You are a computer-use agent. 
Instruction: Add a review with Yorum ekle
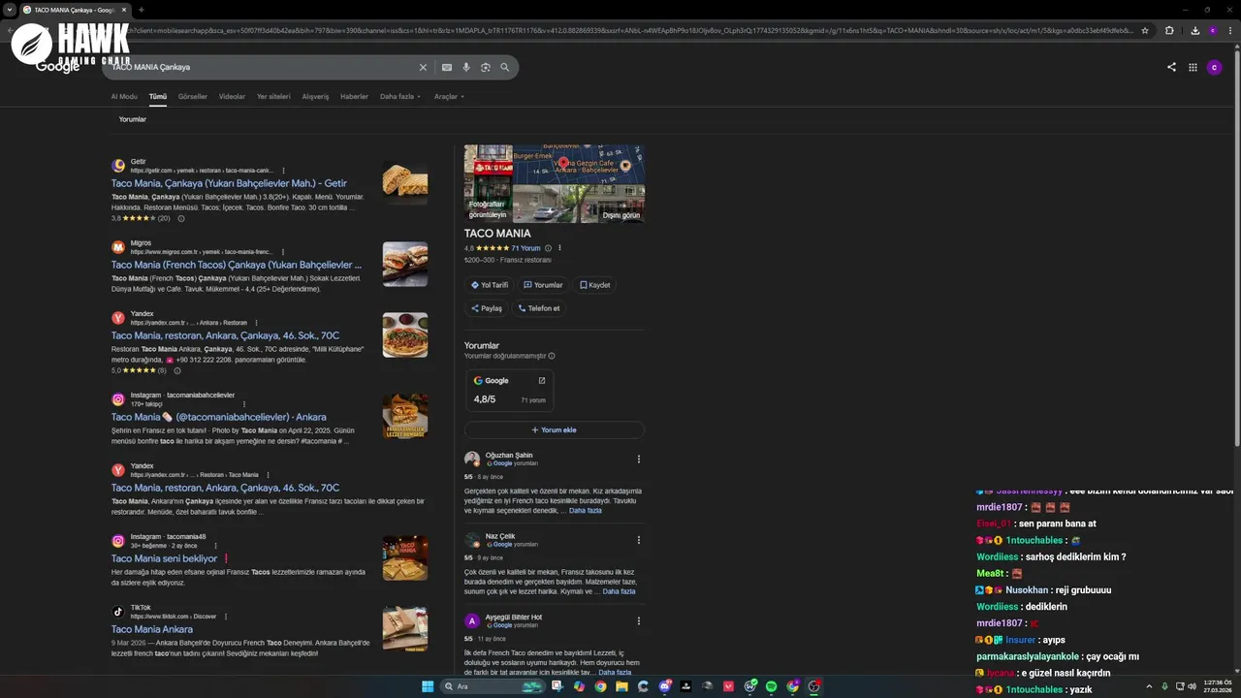pos(555,429)
